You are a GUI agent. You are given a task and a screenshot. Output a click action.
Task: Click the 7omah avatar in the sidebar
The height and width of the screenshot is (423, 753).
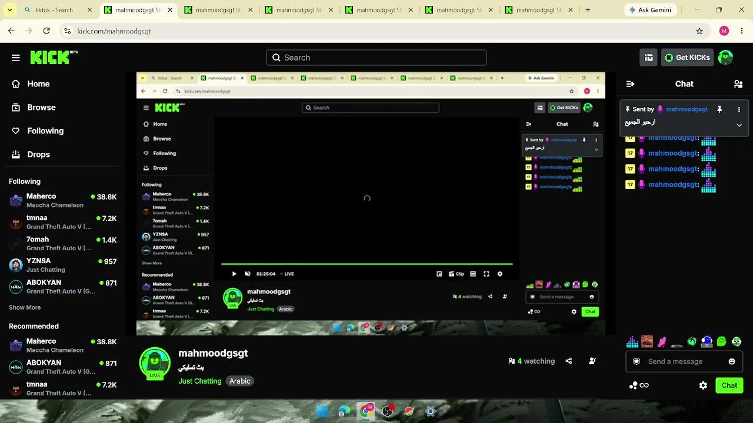(x=16, y=244)
